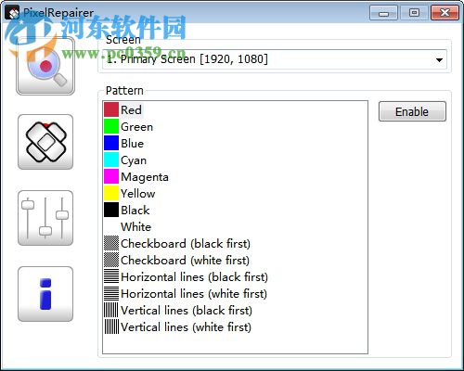The width and height of the screenshot is (464, 371).
Task: Open the dead pixel locator magnifier tool
Action: pyautogui.click(x=45, y=66)
